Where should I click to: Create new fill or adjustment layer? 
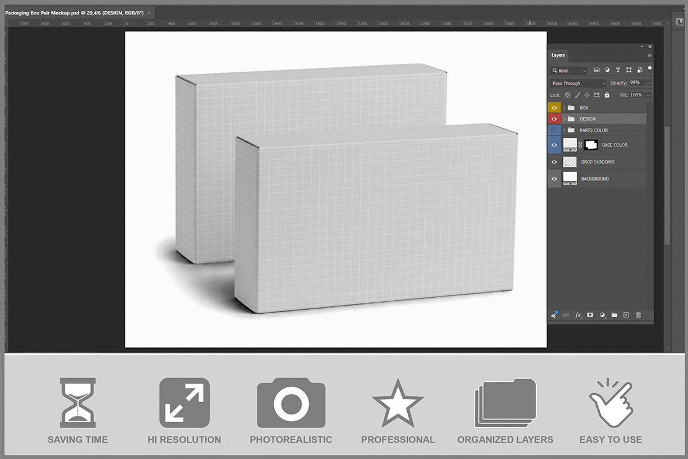pyautogui.click(x=603, y=315)
